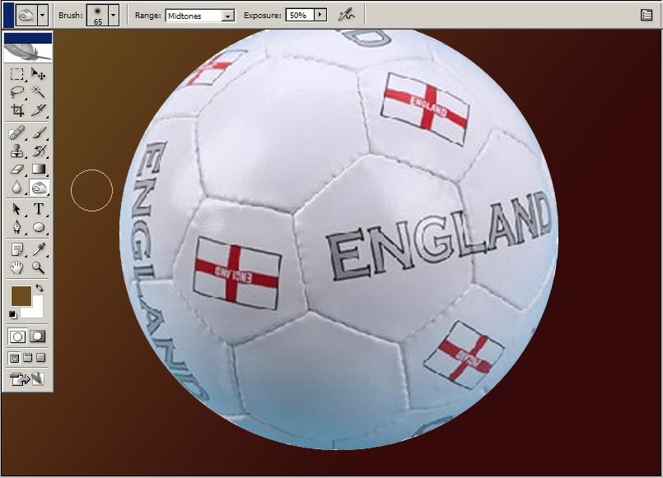
Task: Switch to Standard editing mode
Action: coord(17,336)
